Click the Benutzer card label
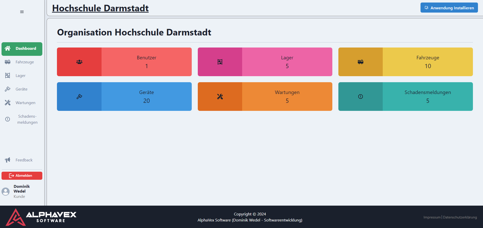The height and width of the screenshot is (228, 483). click(x=146, y=58)
